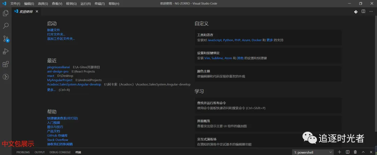Click the 添加工作区文件夹... link
Viewport: 377px width, 155px height.
[61, 39]
